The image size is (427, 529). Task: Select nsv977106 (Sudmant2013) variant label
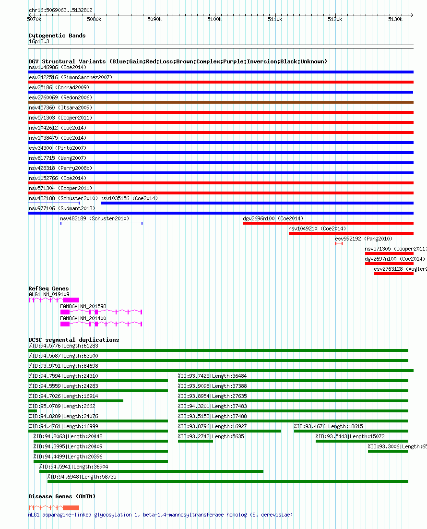click(x=62, y=209)
